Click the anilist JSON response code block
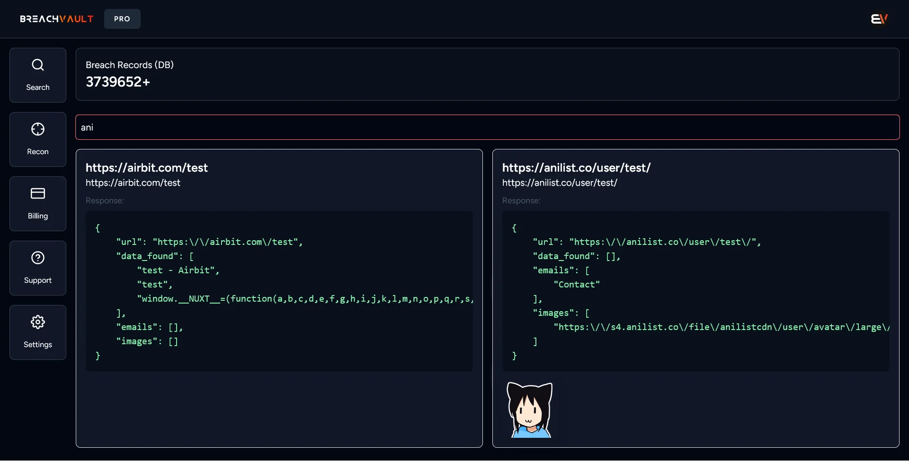Image resolution: width=909 pixels, height=461 pixels. tap(695, 291)
